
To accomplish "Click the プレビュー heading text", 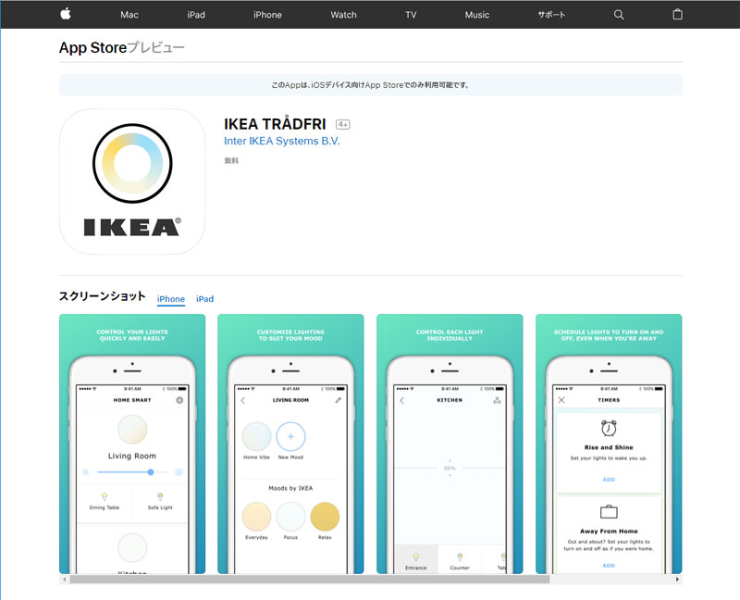I will (x=155, y=47).
